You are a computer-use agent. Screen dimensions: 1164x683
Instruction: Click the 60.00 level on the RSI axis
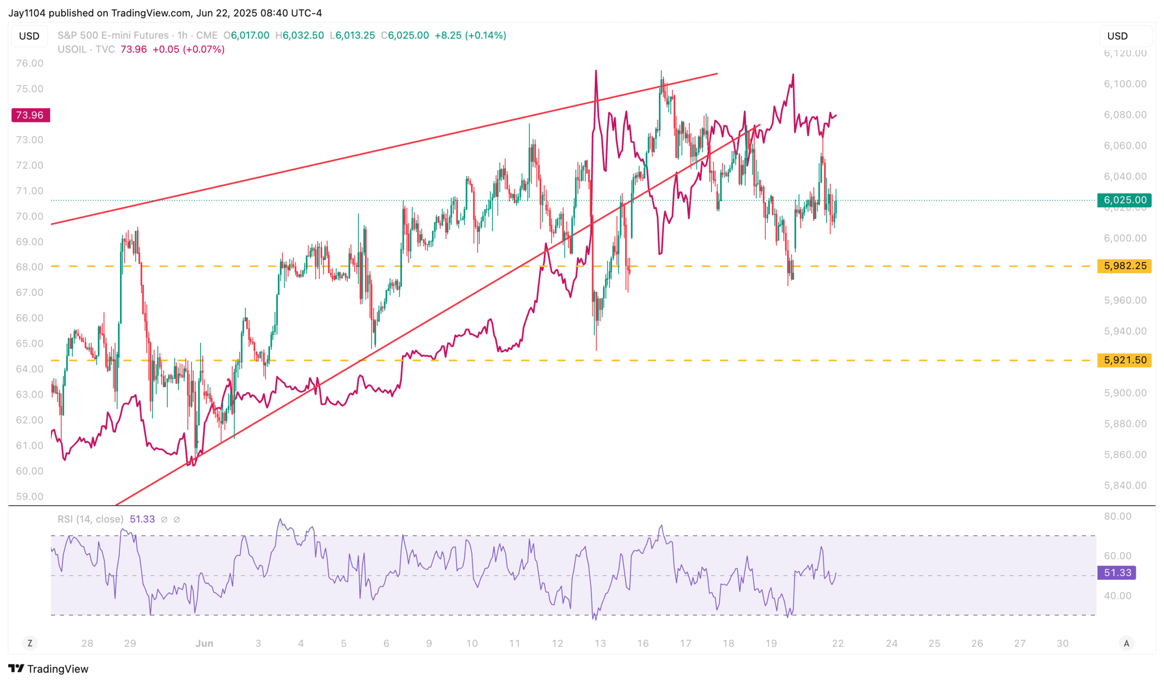(x=1117, y=556)
